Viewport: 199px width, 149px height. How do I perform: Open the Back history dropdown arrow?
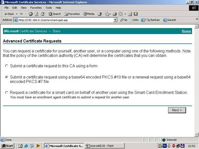[17, 14]
